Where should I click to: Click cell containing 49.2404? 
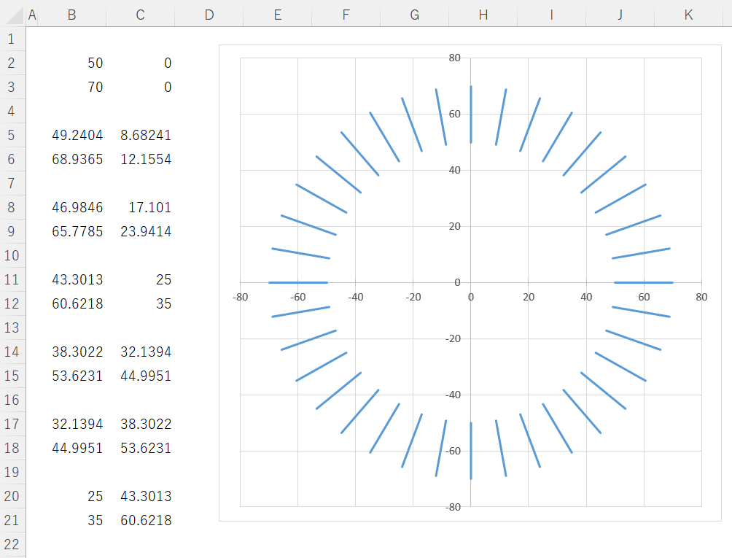(x=71, y=135)
